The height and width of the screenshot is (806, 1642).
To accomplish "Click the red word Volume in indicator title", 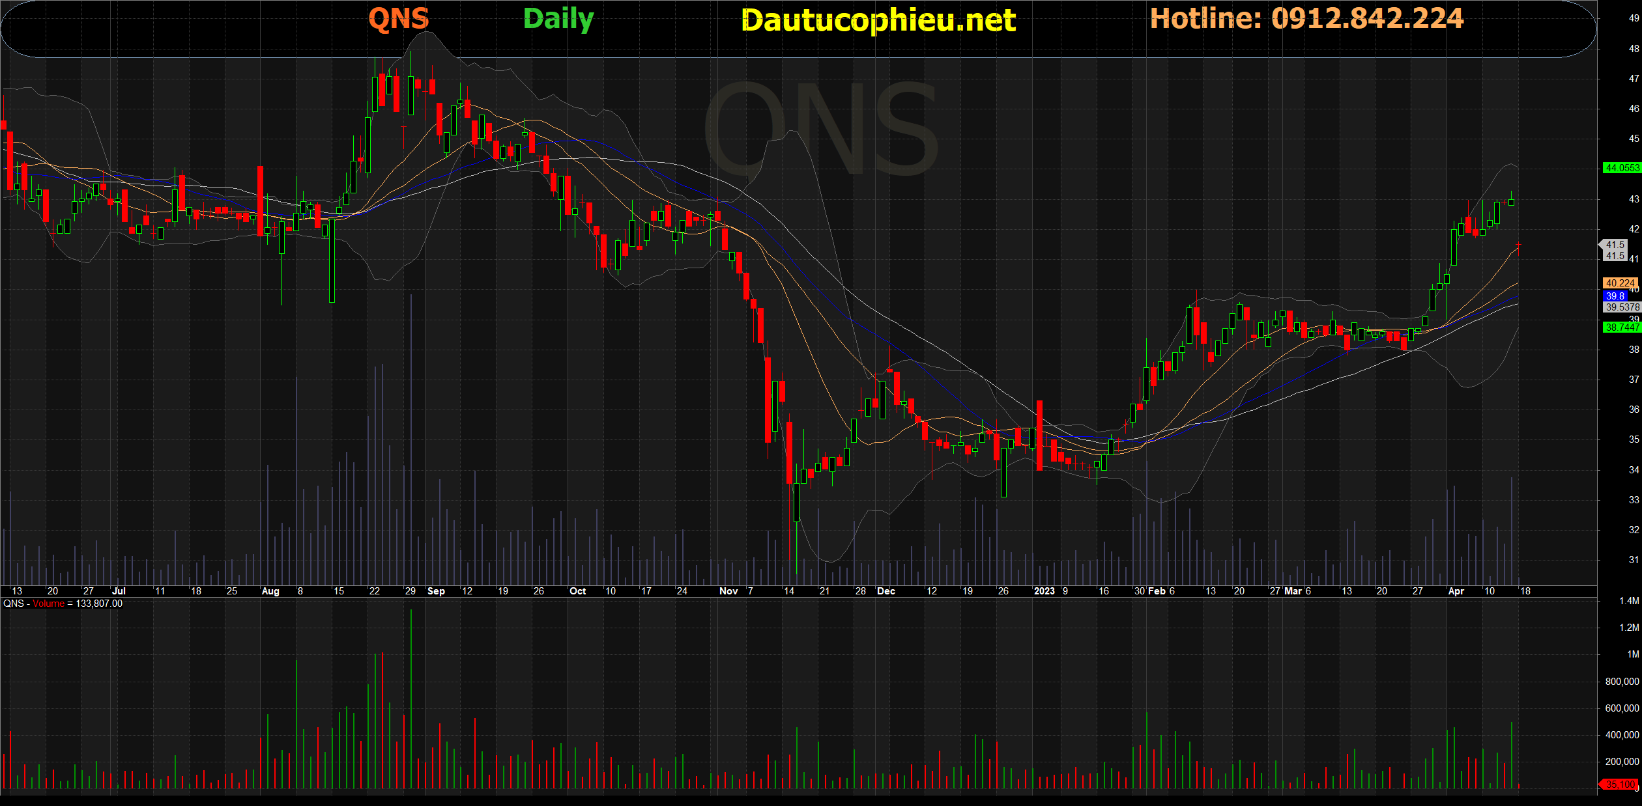I will 49,604.
